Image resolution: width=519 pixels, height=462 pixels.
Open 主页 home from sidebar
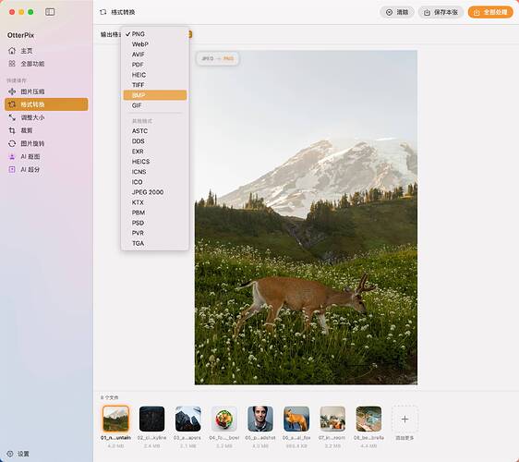coord(20,51)
